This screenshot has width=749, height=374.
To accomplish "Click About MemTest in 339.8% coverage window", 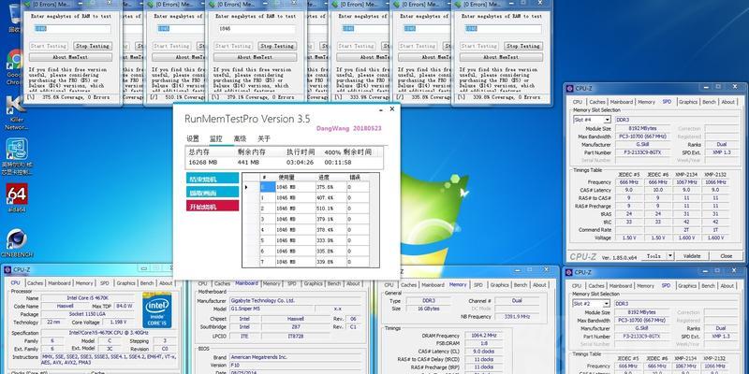I will coord(501,57).
